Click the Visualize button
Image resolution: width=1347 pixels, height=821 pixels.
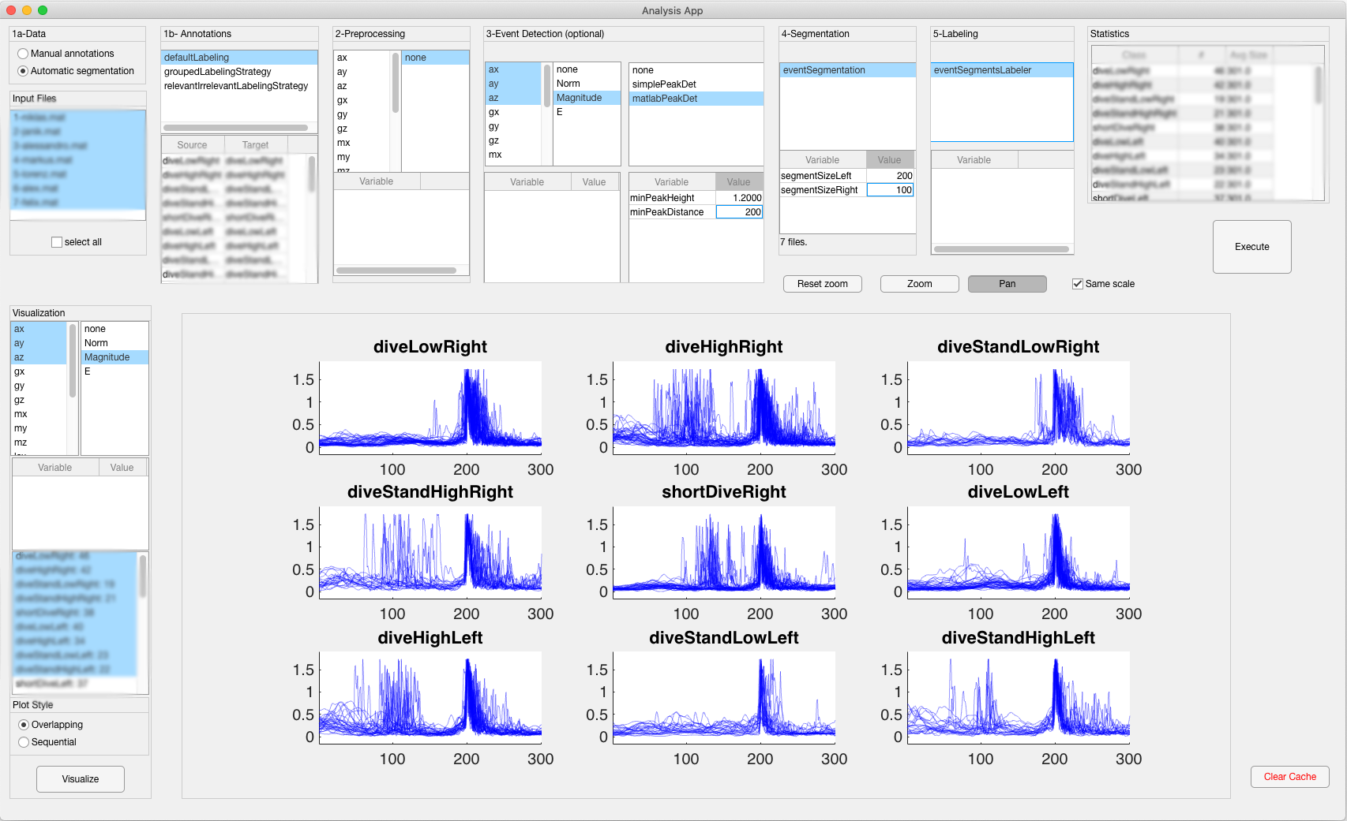point(81,779)
